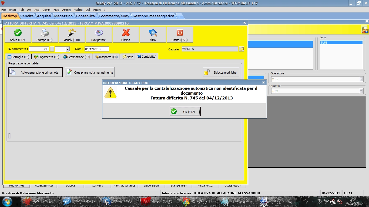The height and width of the screenshot is (207, 369).
Task: Open the Plugin menu
Action: [97, 10]
